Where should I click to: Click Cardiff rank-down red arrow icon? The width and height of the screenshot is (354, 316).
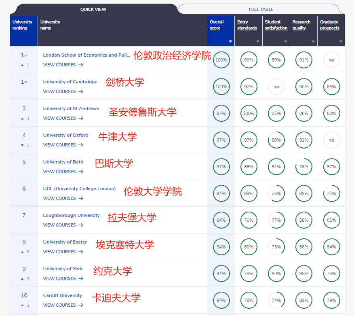22,305
